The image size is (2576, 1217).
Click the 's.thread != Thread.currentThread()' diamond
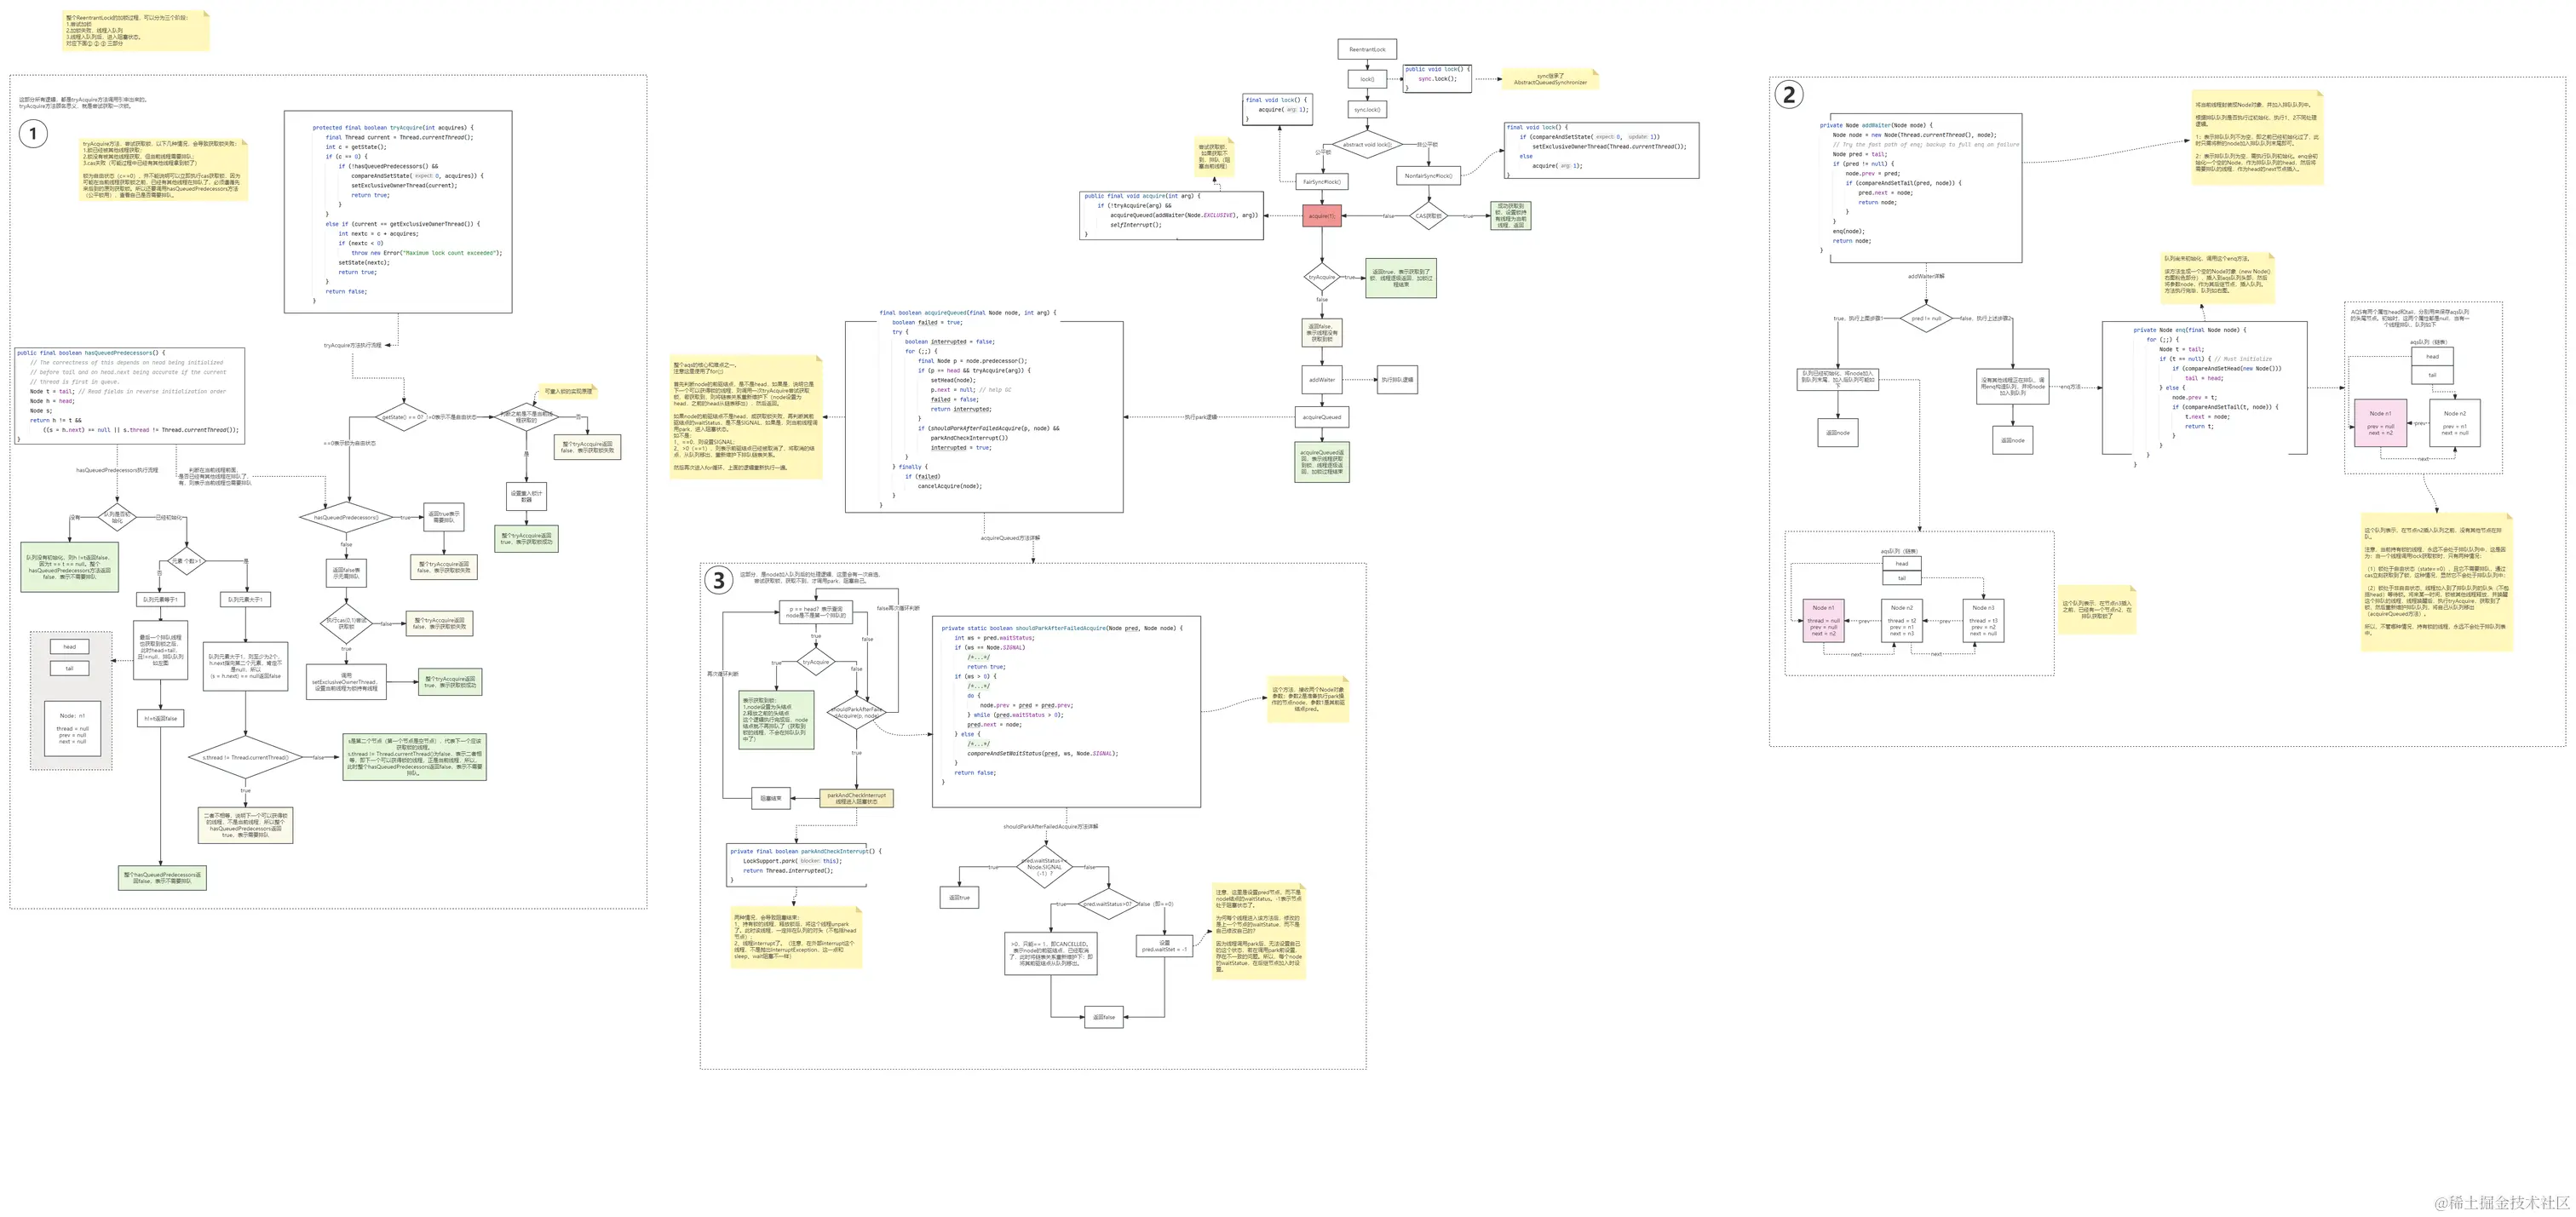point(245,758)
